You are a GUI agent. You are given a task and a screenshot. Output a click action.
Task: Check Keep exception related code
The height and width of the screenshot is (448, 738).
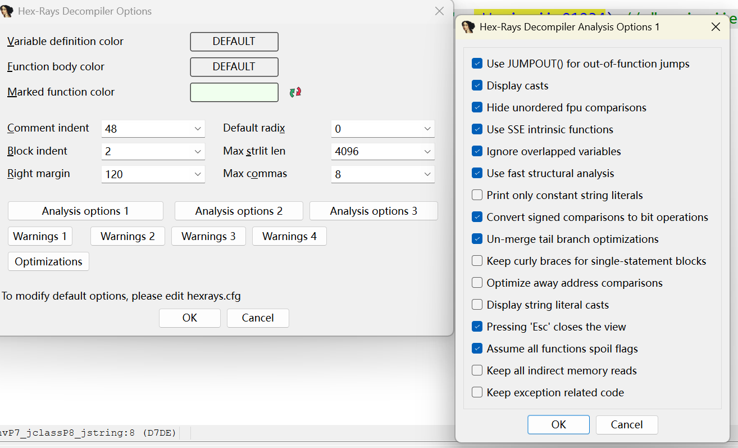(x=477, y=393)
